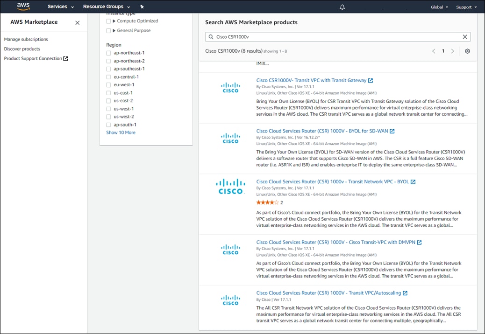Click external icon for Transit VPC/Autoscaling product
Viewport: 485px width, 334px height.
click(405, 293)
